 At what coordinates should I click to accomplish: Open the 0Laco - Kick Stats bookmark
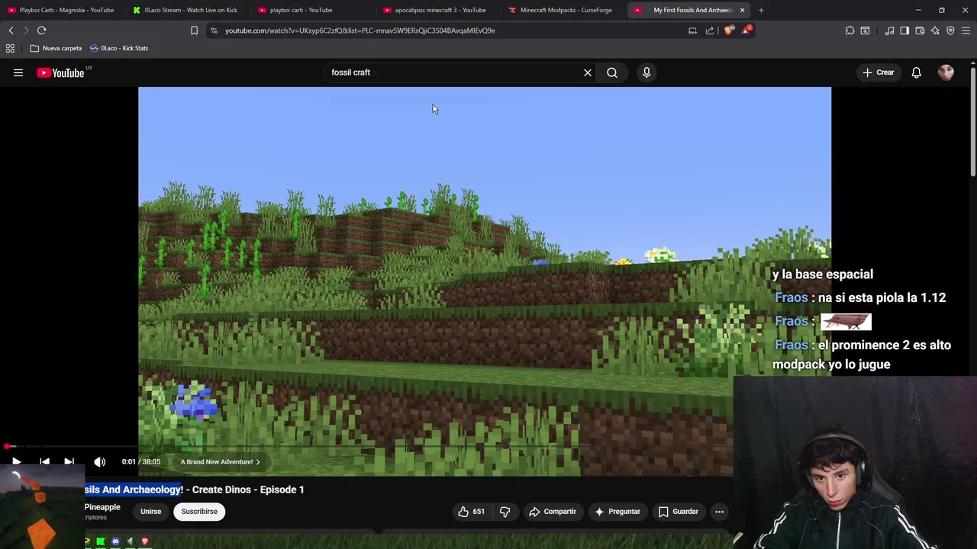point(119,48)
